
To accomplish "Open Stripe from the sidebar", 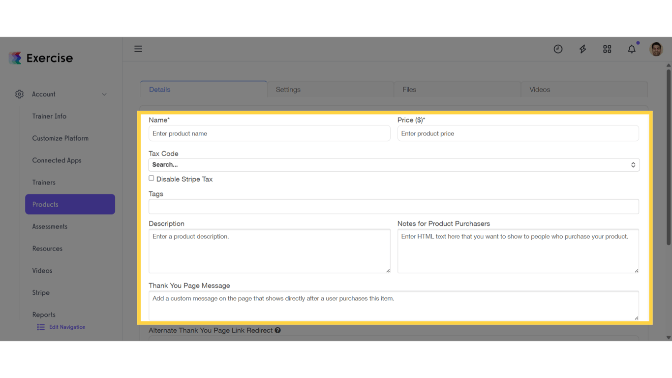I will [x=40, y=292].
